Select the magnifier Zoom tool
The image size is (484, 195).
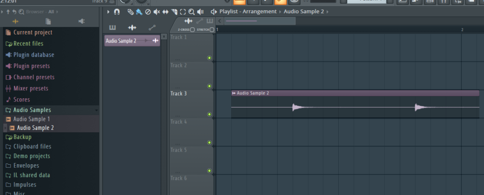(191, 12)
